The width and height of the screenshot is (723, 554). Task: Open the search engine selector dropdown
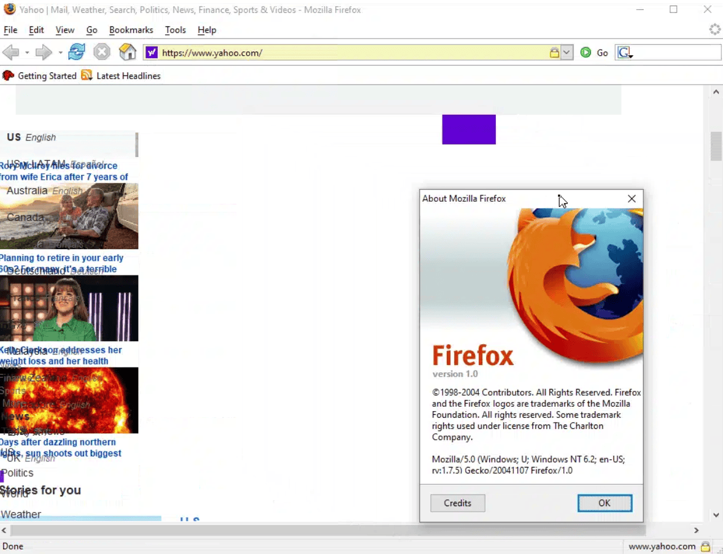[x=625, y=53]
